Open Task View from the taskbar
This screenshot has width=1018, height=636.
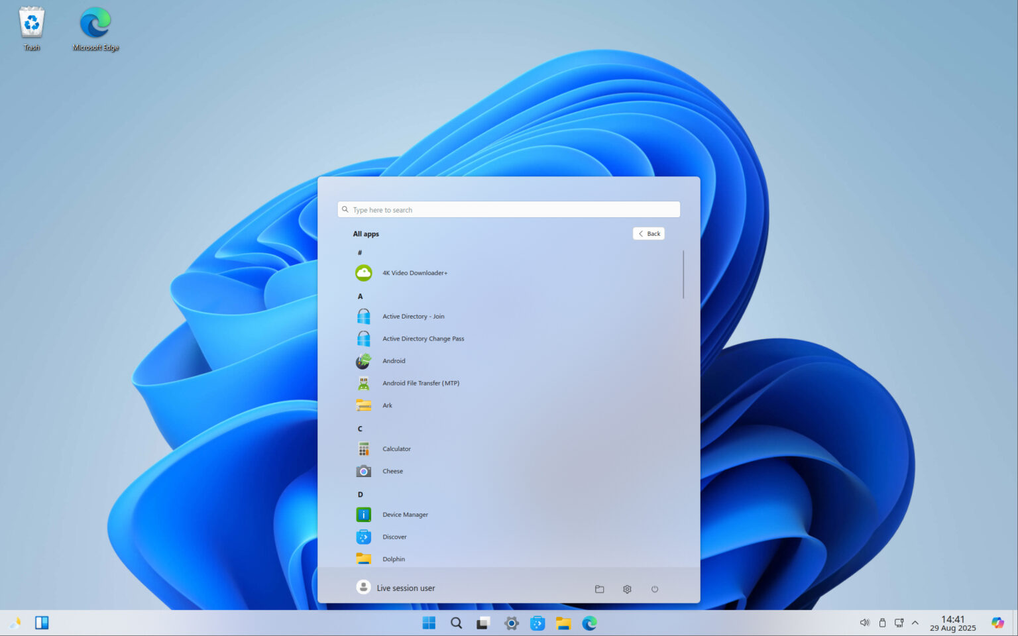482,623
